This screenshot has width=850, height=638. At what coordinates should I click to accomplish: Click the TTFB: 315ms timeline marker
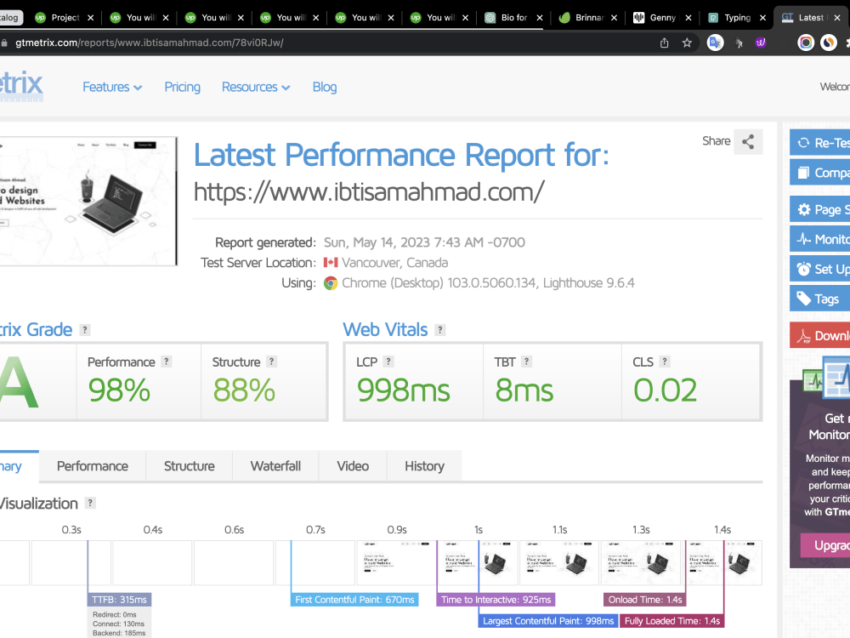(x=119, y=600)
